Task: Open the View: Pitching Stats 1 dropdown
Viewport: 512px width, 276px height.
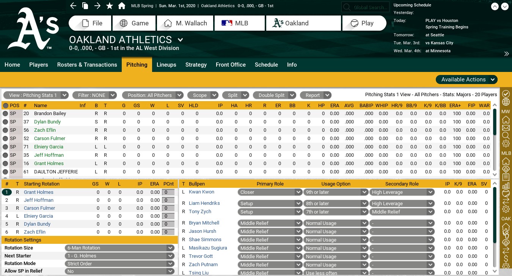Action: pos(36,95)
